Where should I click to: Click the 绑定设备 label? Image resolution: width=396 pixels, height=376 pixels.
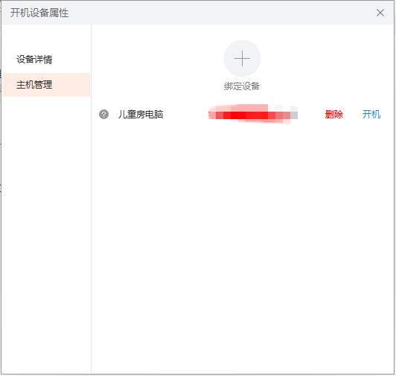tap(242, 86)
